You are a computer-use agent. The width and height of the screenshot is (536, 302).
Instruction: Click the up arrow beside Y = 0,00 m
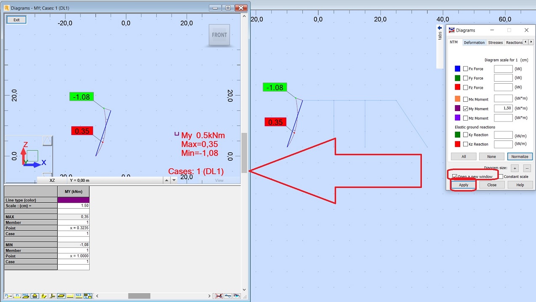(167, 180)
